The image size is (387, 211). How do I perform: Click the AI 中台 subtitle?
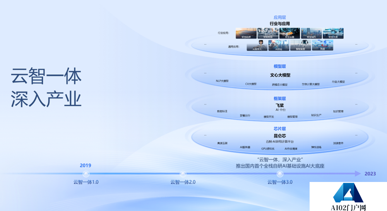point(280,110)
